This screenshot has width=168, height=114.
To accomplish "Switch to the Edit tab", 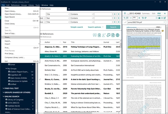I will (154, 13).
